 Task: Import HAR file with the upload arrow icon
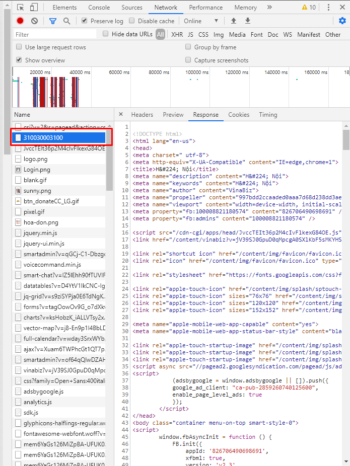pyautogui.click(x=234, y=21)
